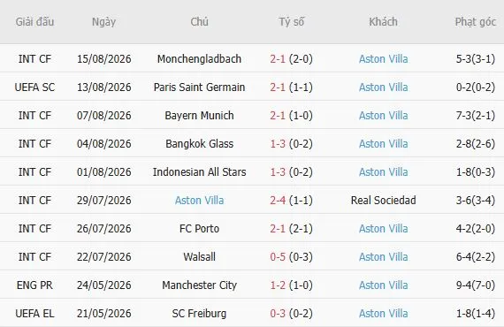Screen dimensions: 504x327
Task: Click the 0-5 score in Walsall row
Action: pos(278,256)
